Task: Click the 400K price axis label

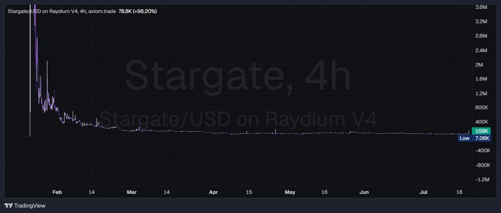Action: tap(482, 122)
